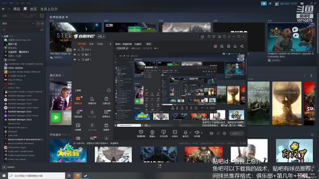319x179 pixels.
Task: Open the 手机投屏 phone casting option
Action: point(163,134)
